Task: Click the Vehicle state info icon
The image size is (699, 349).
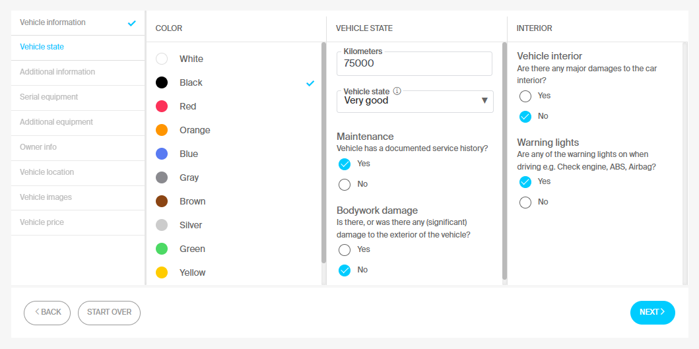Action: coord(397,91)
